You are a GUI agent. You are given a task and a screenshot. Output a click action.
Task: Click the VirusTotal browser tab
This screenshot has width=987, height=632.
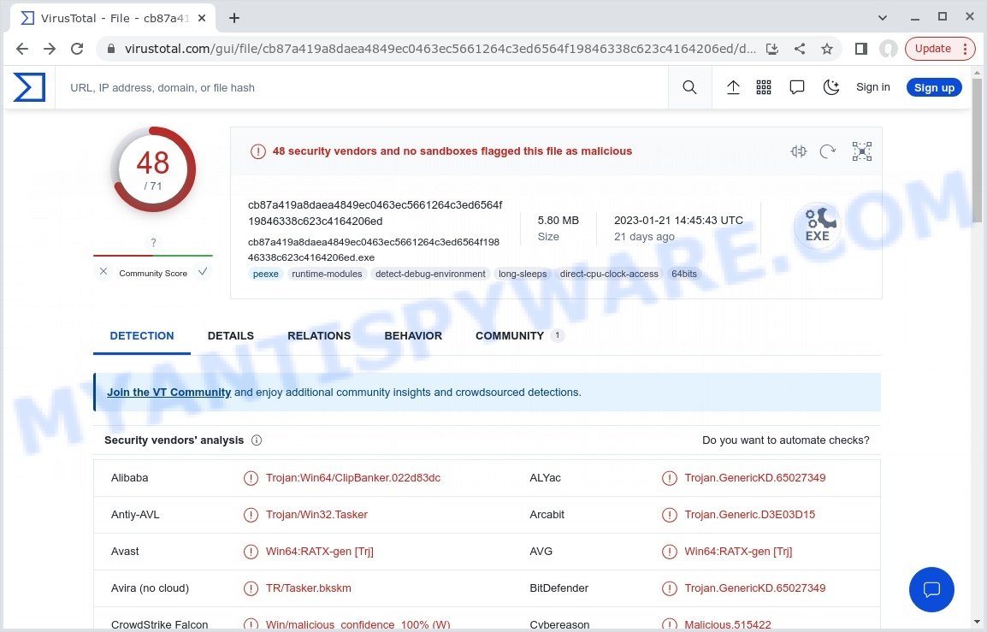tap(113, 18)
